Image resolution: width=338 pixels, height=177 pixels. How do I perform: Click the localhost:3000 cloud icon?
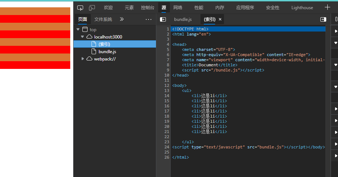89,37
